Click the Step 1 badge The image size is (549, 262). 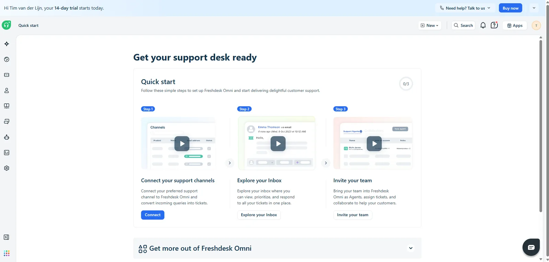coord(148,109)
